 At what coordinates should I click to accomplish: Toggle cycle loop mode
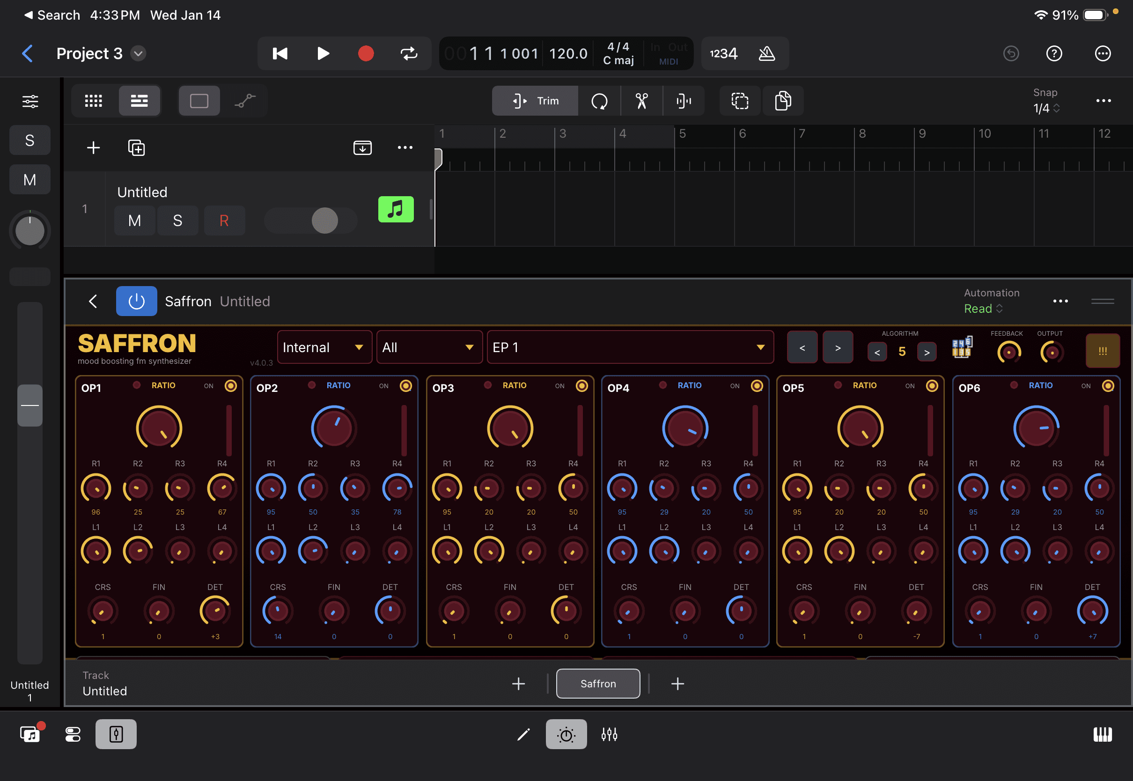point(409,53)
